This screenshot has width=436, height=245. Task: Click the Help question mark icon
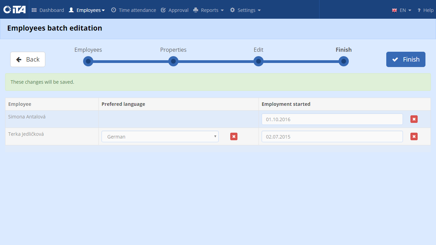pyautogui.click(x=419, y=10)
